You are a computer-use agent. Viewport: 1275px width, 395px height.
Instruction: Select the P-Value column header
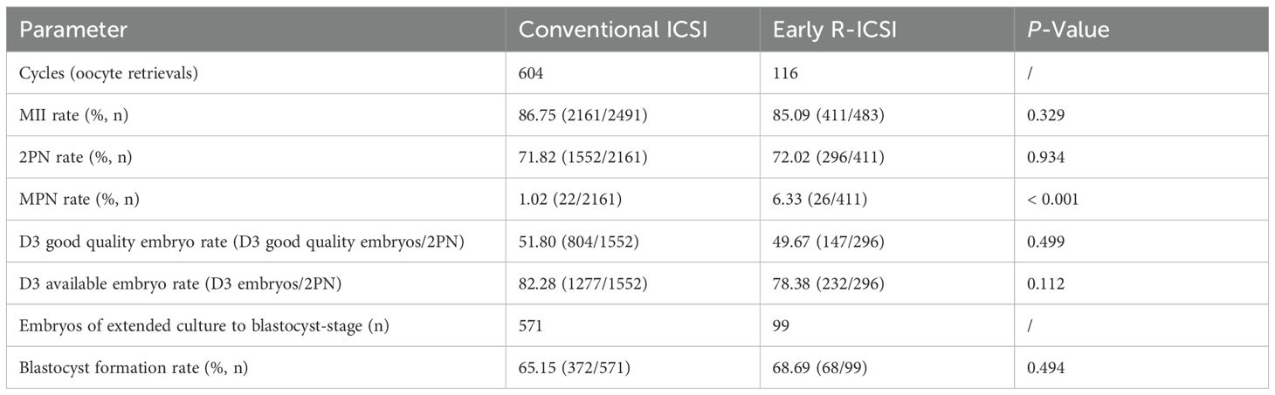pos(1067,29)
